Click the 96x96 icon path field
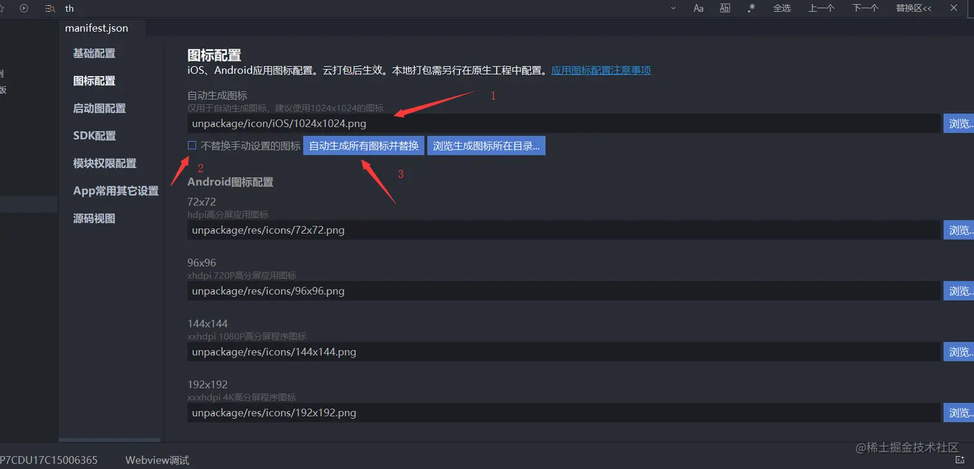This screenshot has height=469, width=974. [564, 291]
